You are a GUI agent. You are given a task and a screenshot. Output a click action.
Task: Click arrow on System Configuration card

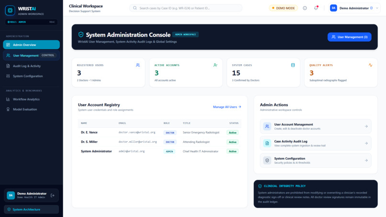coord(366,160)
